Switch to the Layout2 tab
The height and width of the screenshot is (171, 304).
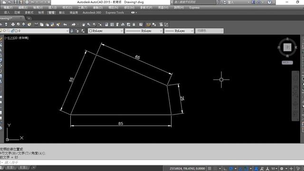(23, 168)
